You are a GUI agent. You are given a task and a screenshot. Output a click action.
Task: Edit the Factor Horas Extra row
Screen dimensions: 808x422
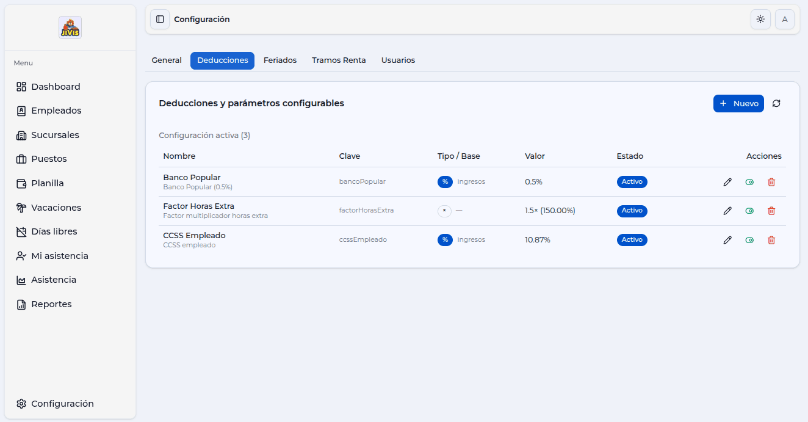coord(727,211)
